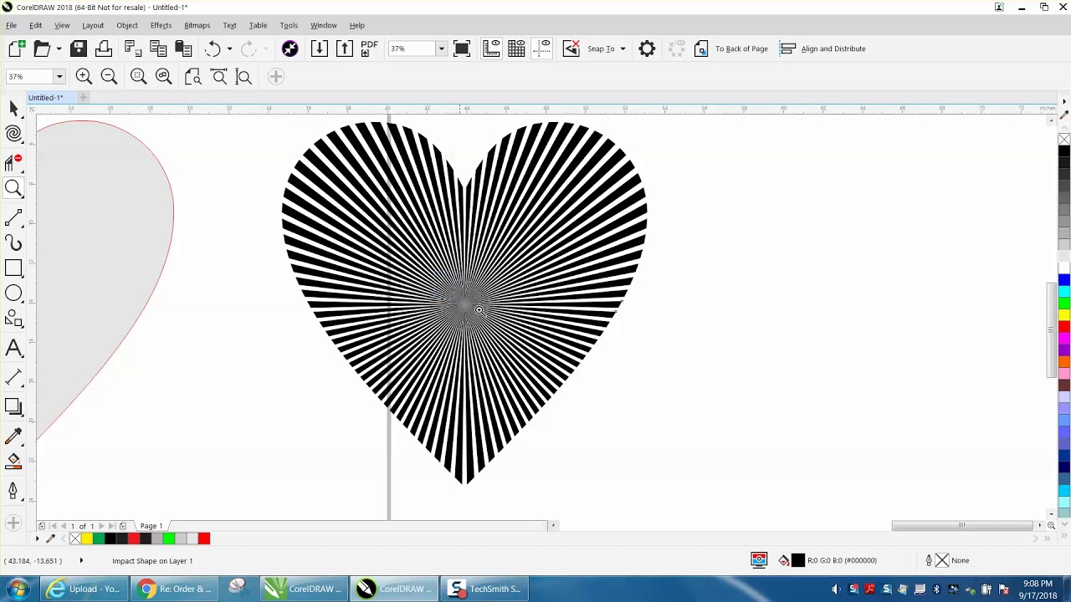Select the Polygon shapes tool

[x=13, y=319]
